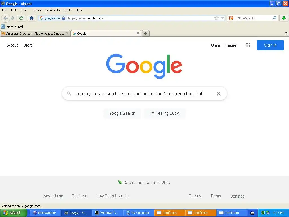289x217 pixels.
Task: Open the Windows start menu
Action: tap(14, 213)
